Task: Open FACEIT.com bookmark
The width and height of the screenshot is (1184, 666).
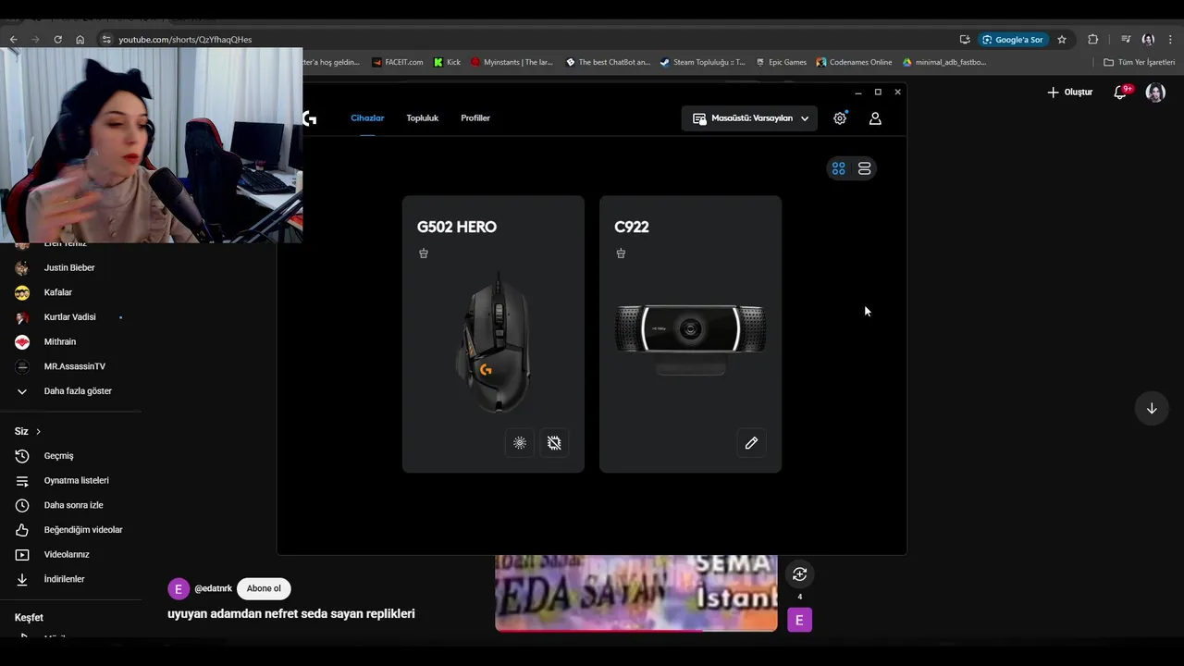Action: point(398,62)
